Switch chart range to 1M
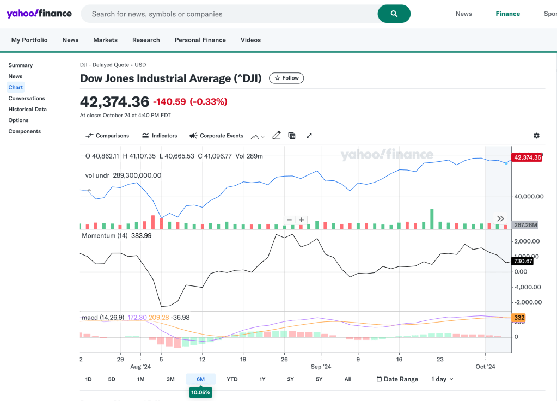 [140, 379]
